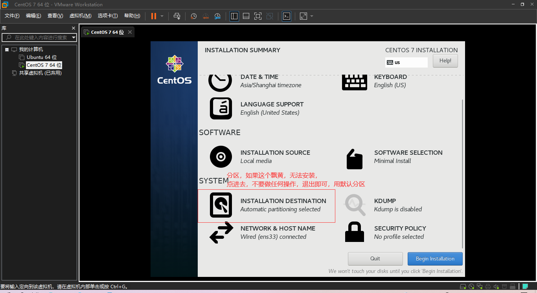Open INSTALLATION DESTINATION hard disk icon

[x=221, y=205]
